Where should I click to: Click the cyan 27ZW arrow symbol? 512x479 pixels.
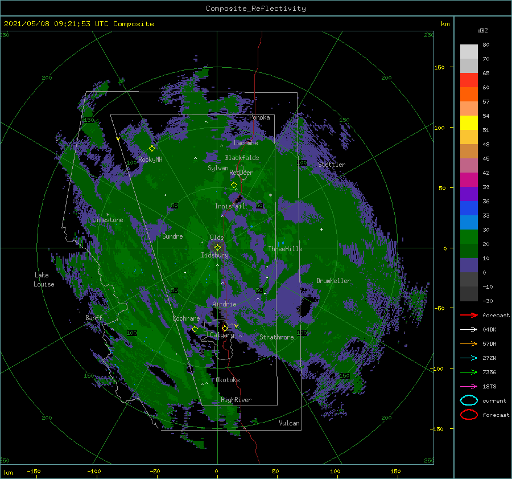(469, 358)
